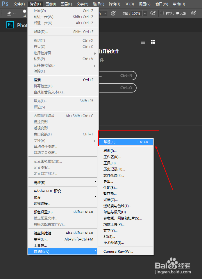Open the 流量 percentage dropdown arrow
This screenshot has height=279, width=202.
click(x=145, y=13)
